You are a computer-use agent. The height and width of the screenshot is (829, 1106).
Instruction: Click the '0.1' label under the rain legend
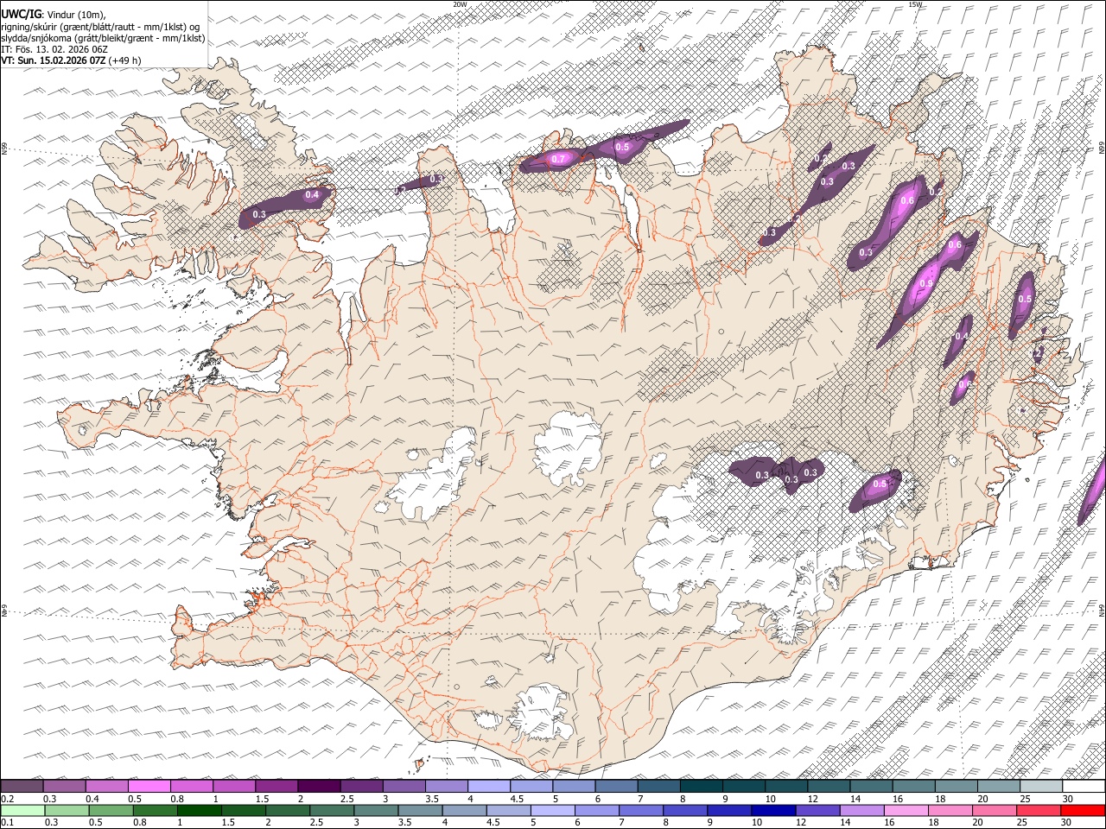[8, 822]
